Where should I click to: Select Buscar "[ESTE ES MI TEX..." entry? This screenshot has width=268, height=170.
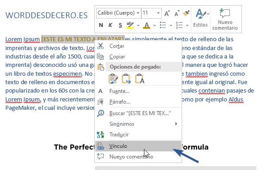[138, 113]
